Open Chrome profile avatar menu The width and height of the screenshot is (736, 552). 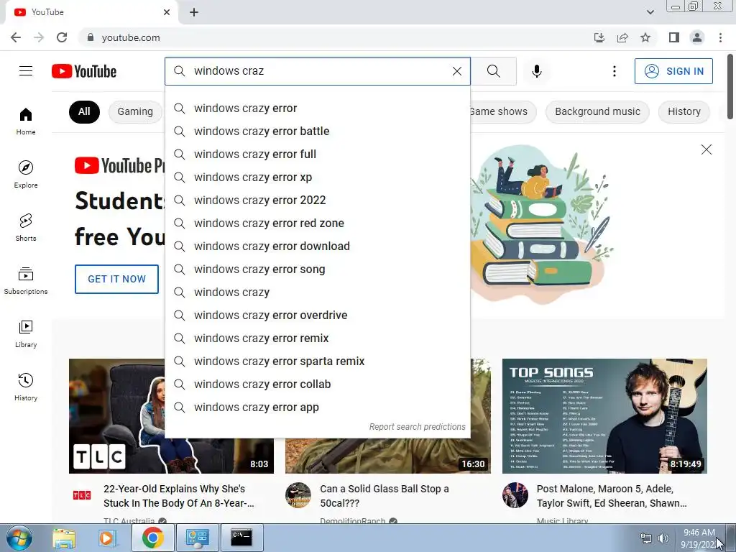click(x=697, y=37)
